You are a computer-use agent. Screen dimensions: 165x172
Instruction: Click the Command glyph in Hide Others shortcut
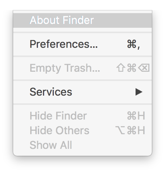tap(132, 130)
